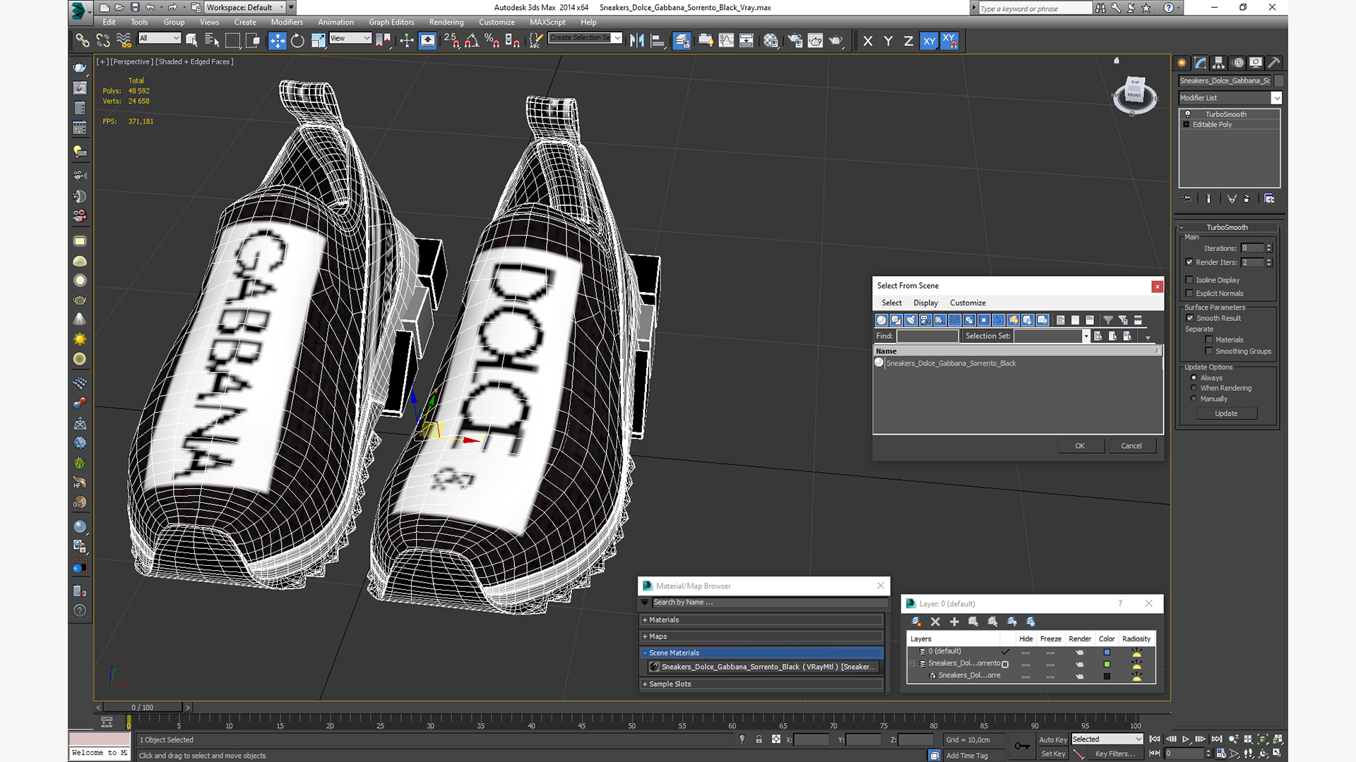Viewport: 1356px width, 762px height.
Task: Collapse the Scene Materials group
Action: 763,653
